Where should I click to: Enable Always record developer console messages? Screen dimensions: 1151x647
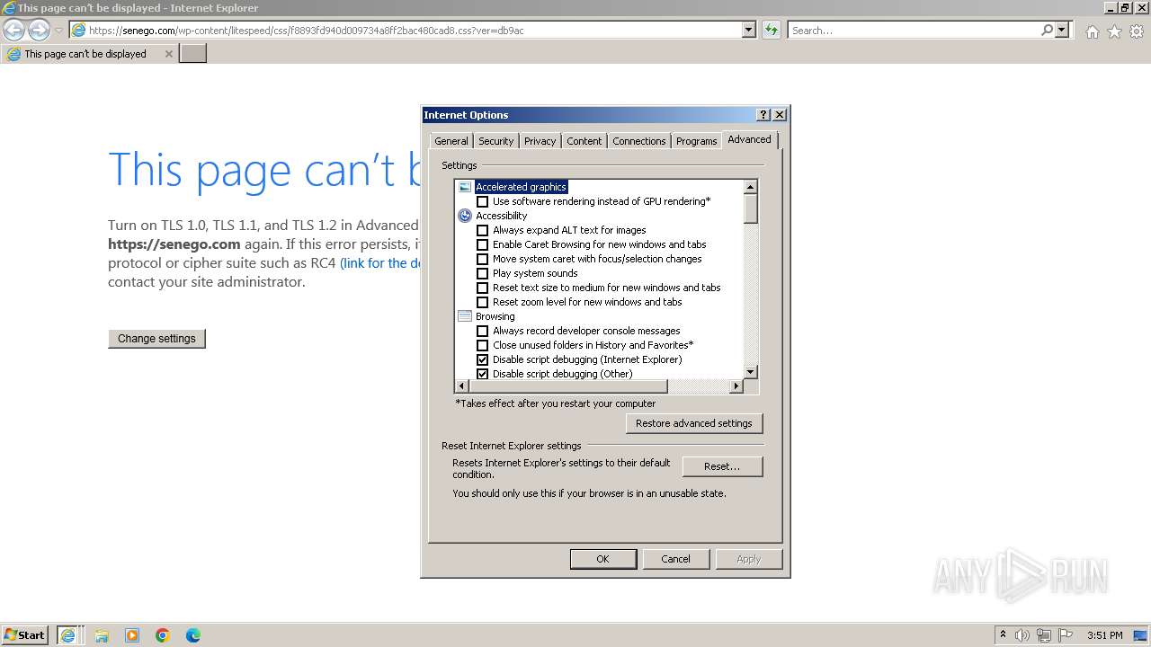tap(483, 331)
